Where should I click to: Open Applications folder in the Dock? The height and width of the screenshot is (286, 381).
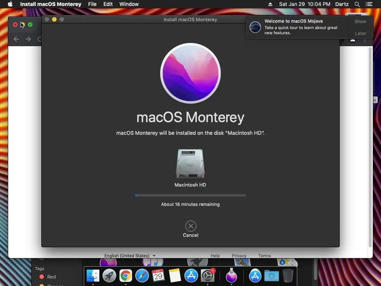(255, 276)
